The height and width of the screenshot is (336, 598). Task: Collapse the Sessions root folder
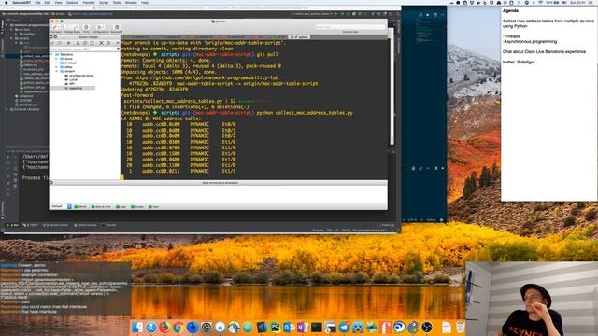coord(52,54)
